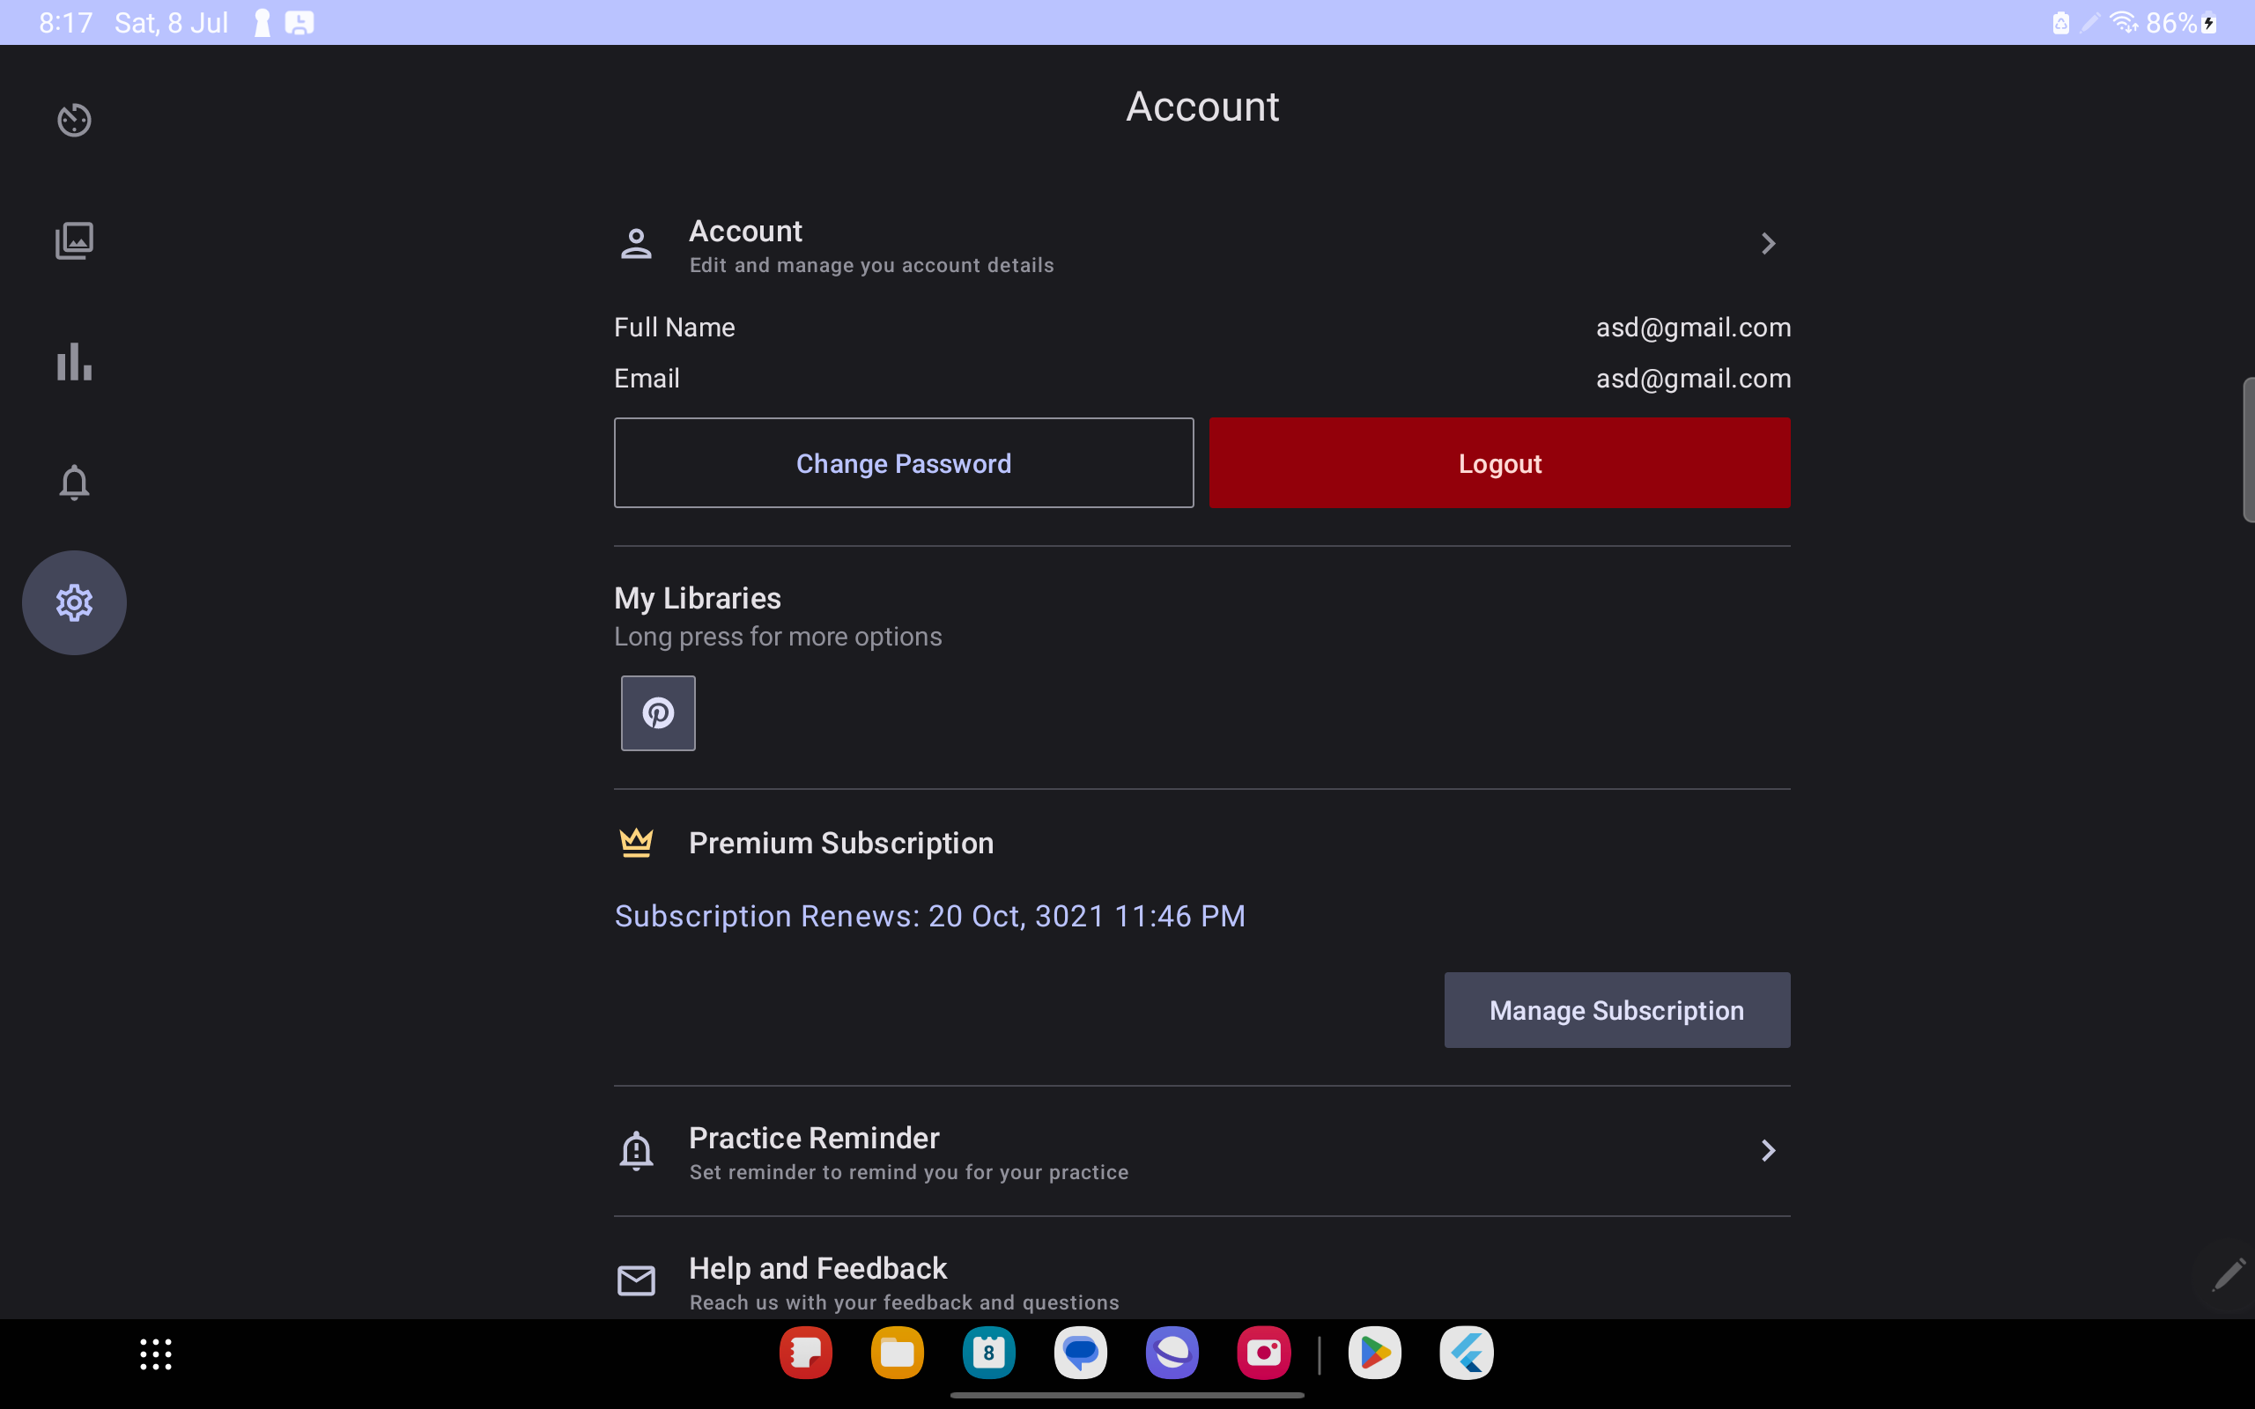Tap the Account page title
The height and width of the screenshot is (1409, 2255).
[1202, 107]
